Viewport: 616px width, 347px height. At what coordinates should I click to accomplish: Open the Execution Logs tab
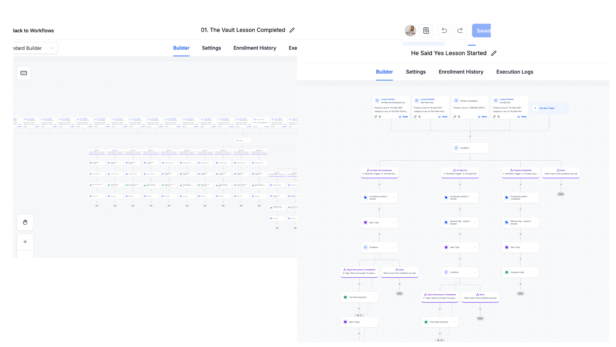coord(515,72)
